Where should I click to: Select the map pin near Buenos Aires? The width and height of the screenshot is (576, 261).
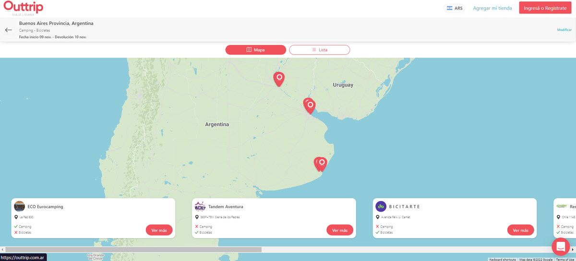[x=310, y=105]
